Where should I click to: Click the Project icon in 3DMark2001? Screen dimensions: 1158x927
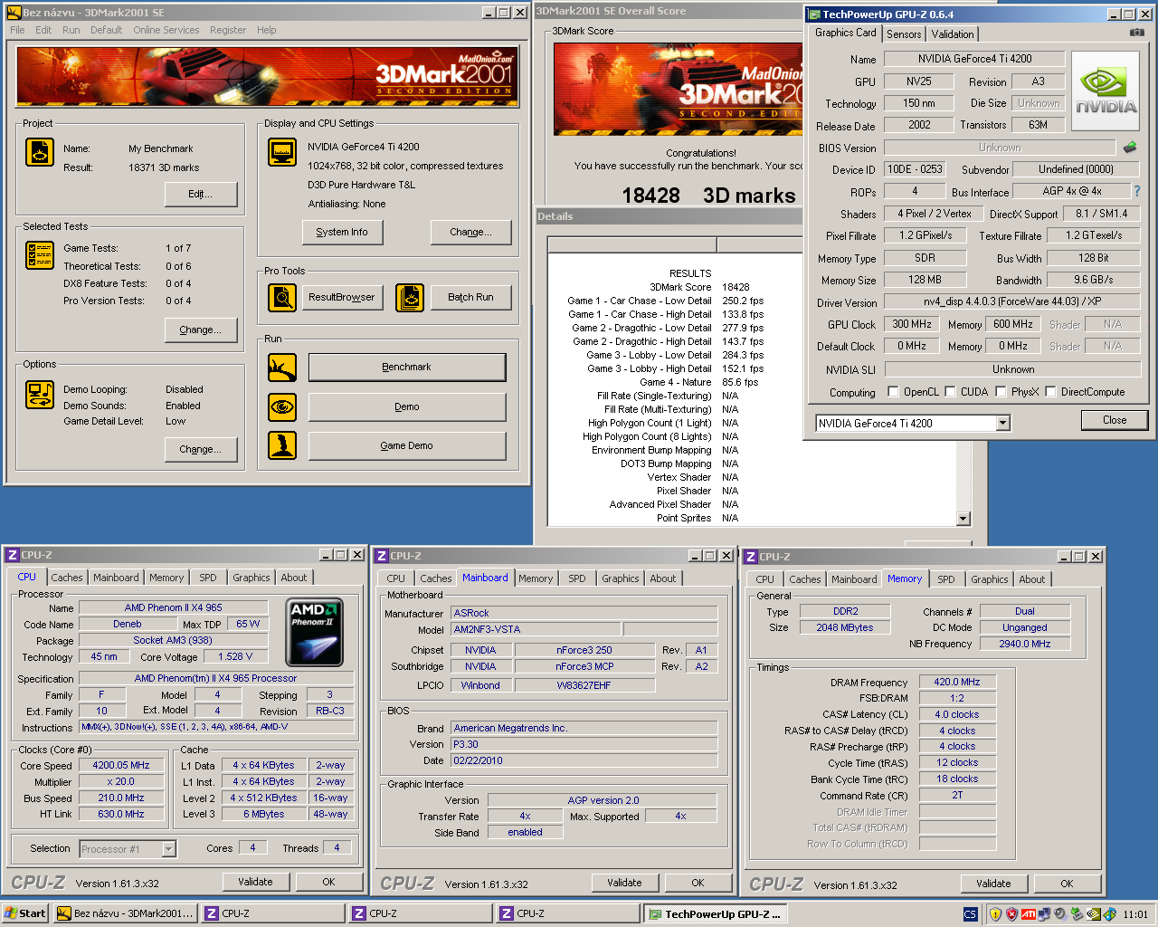click(40, 153)
